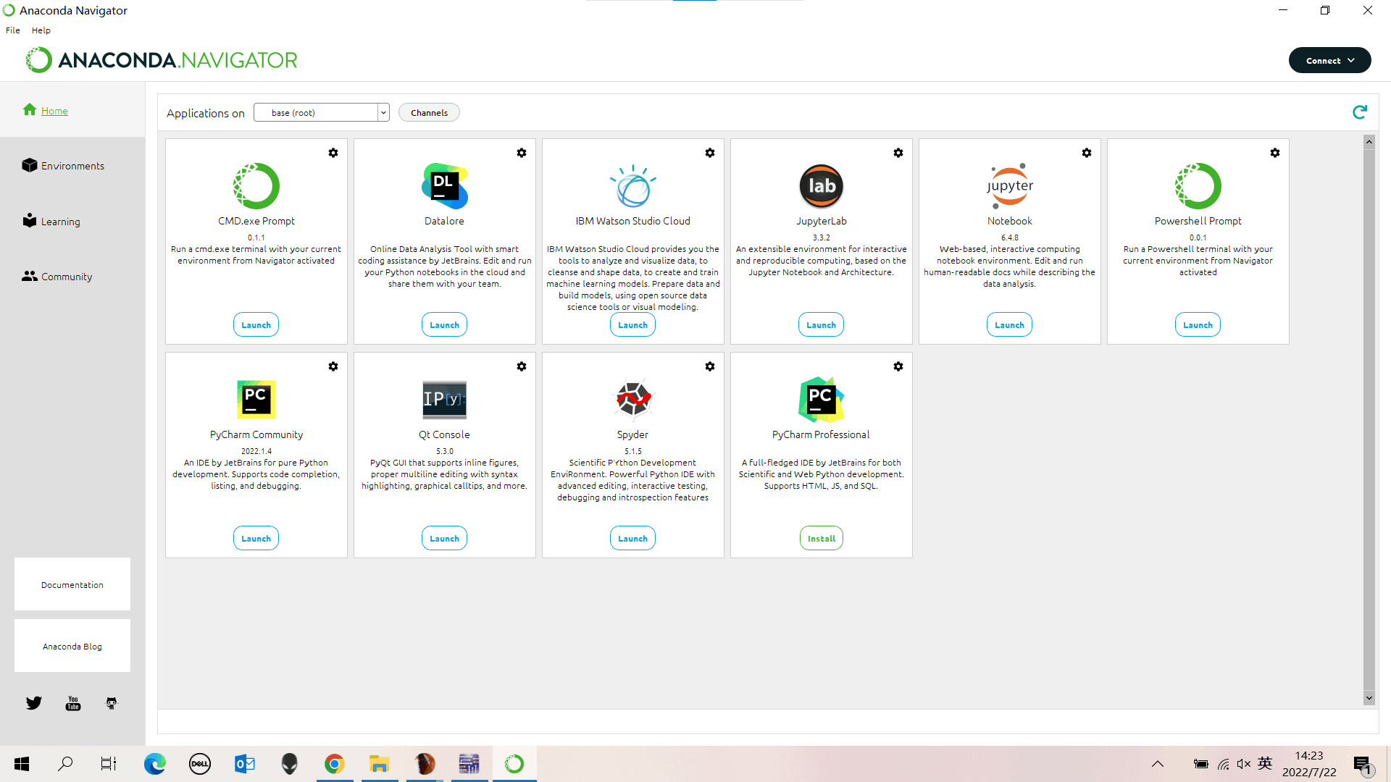
Task: Click Chrome icon in Windows taskbar
Action: click(334, 764)
